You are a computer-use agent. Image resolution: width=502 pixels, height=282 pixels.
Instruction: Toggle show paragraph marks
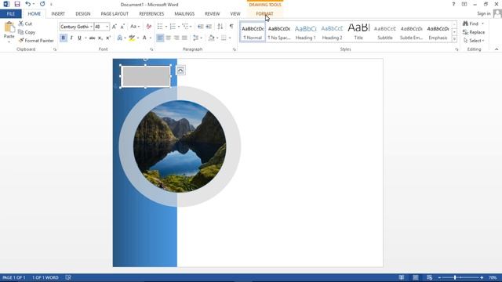coord(231,27)
